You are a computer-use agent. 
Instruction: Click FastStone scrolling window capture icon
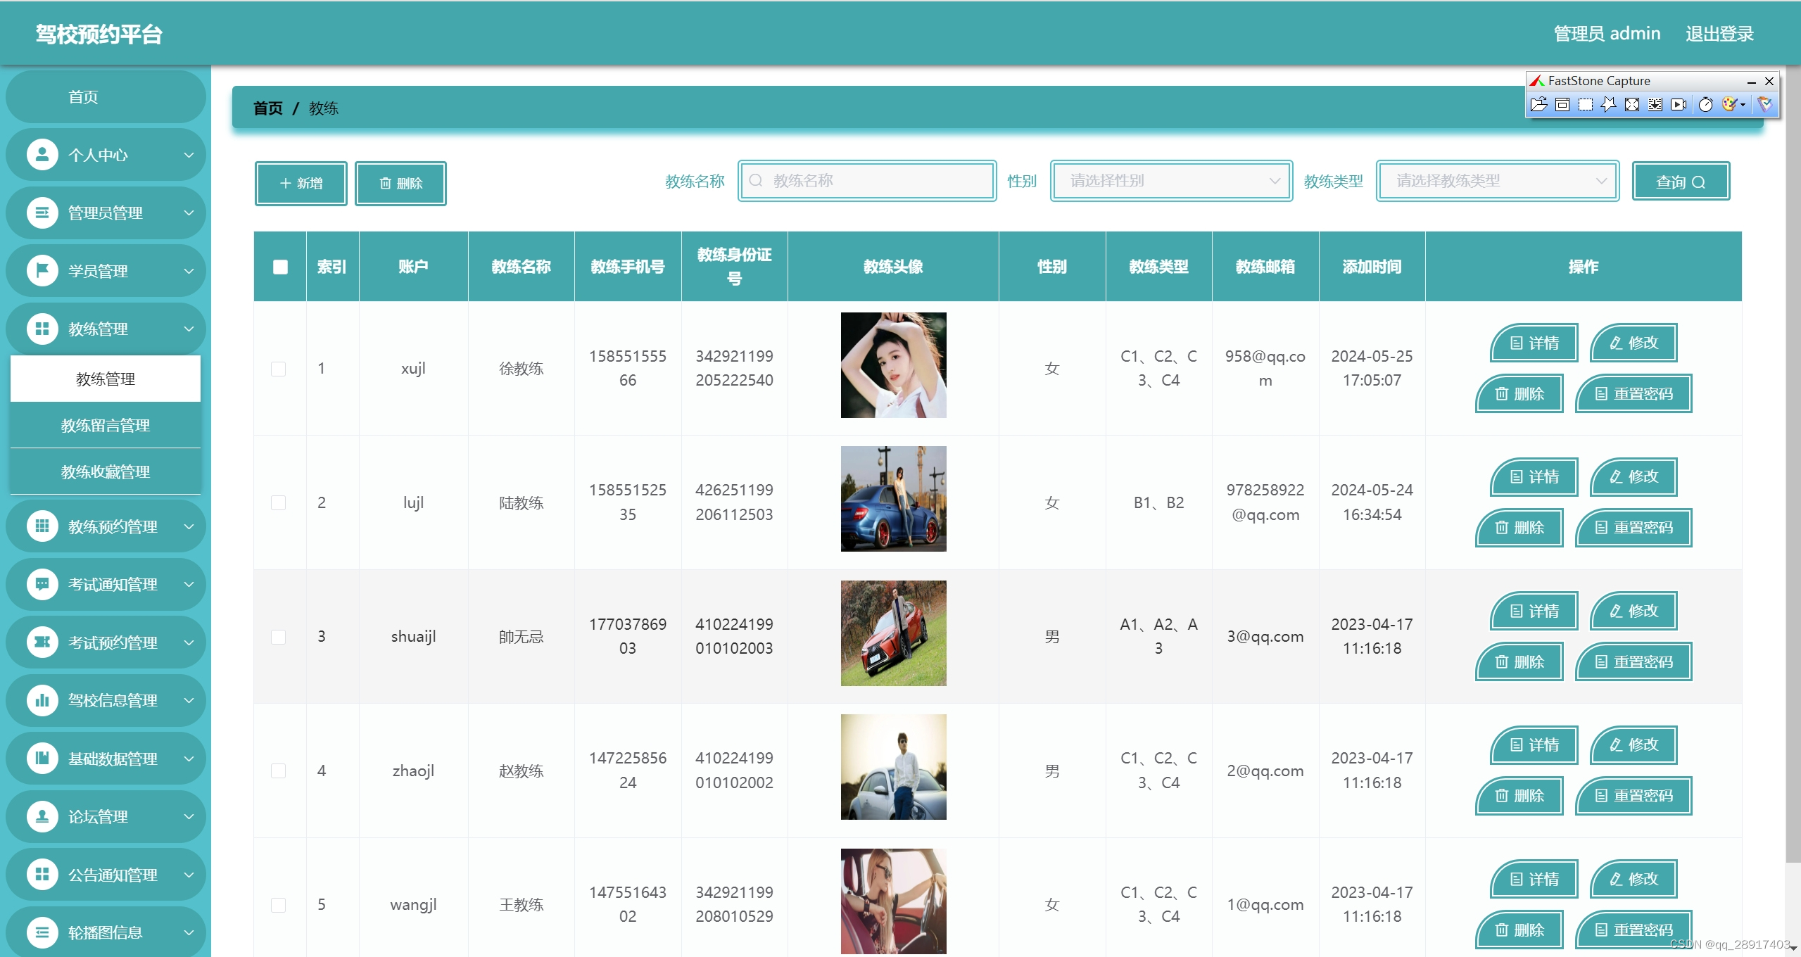pos(1655,105)
